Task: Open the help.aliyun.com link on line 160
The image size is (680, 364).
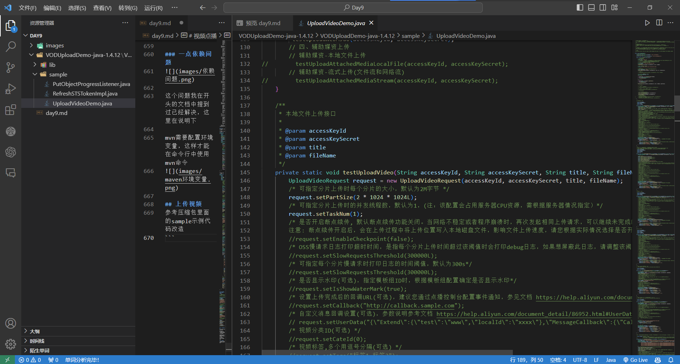Action: tap(583, 297)
